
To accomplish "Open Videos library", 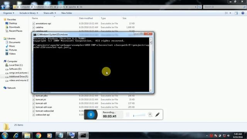I will 12,54.
